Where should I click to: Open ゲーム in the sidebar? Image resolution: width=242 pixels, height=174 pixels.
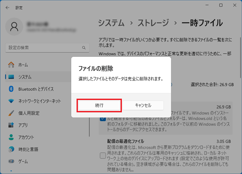[23, 161]
